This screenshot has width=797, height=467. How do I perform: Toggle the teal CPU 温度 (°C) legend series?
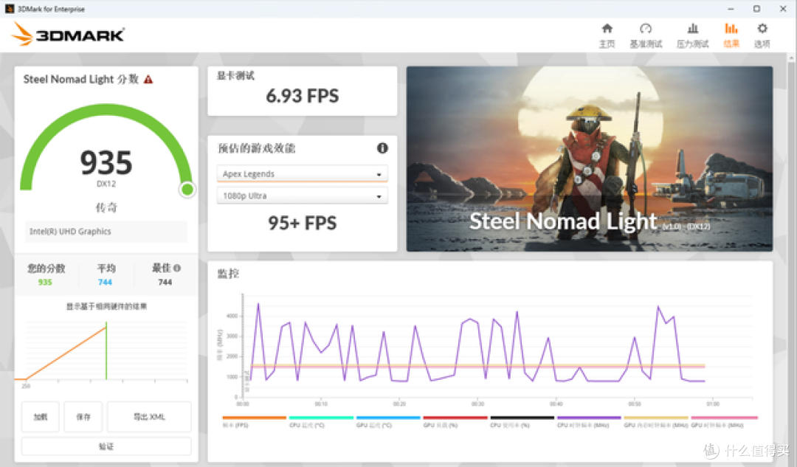click(321, 421)
